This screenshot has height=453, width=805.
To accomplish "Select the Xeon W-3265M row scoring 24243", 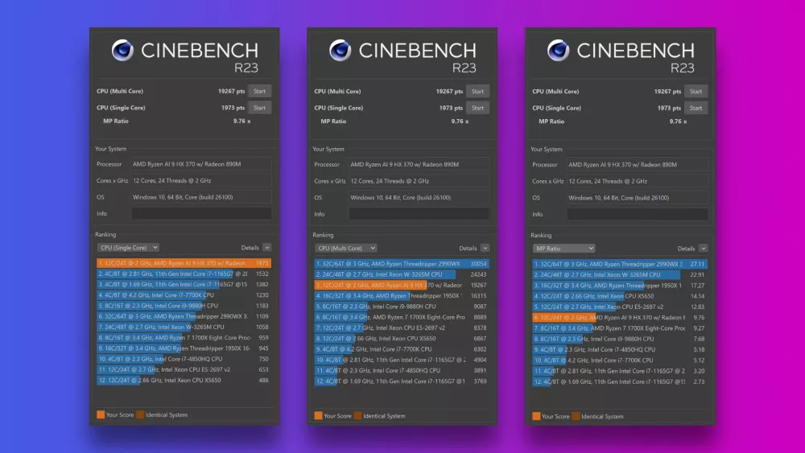I will pos(402,274).
